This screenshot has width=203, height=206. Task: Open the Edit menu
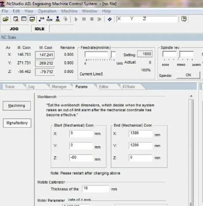coord(16,11)
